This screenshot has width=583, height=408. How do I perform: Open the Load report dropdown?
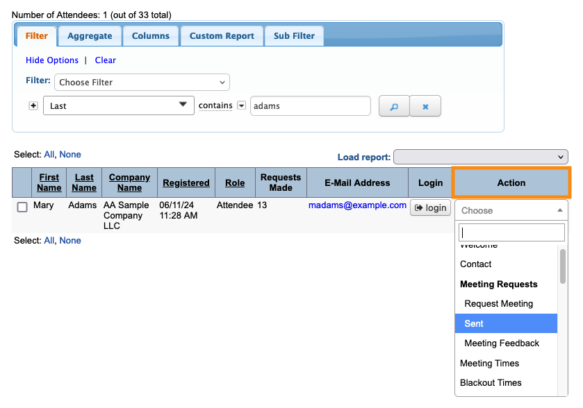point(480,157)
